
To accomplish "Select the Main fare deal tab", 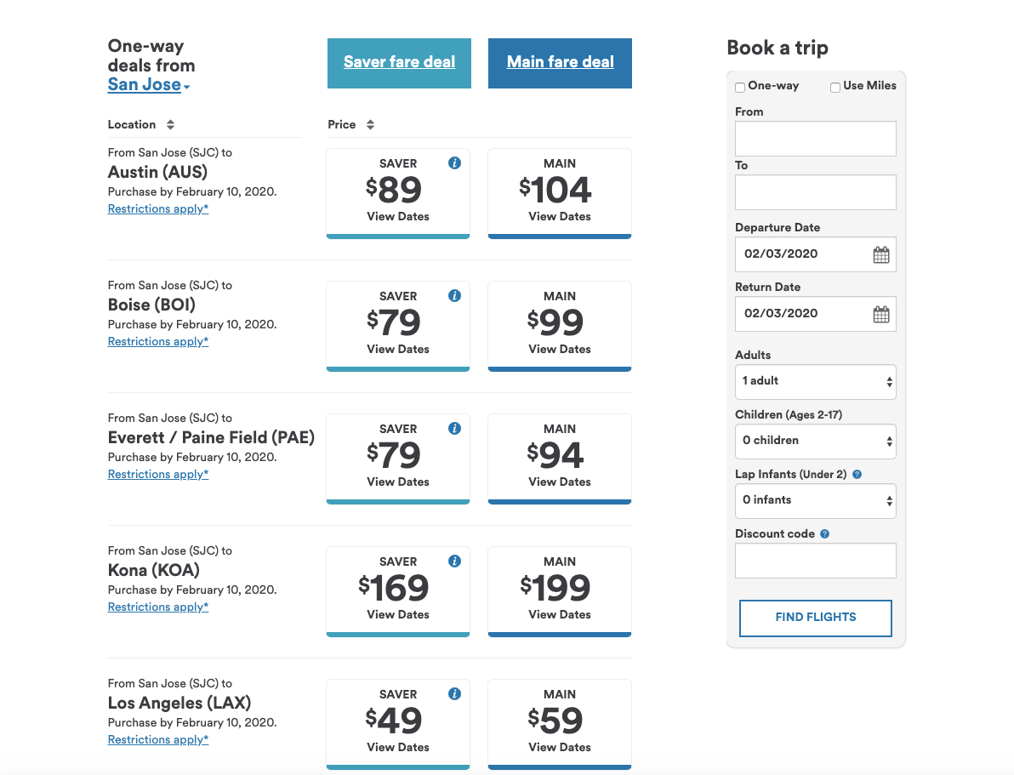I will pyautogui.click(x=560, y=63).
